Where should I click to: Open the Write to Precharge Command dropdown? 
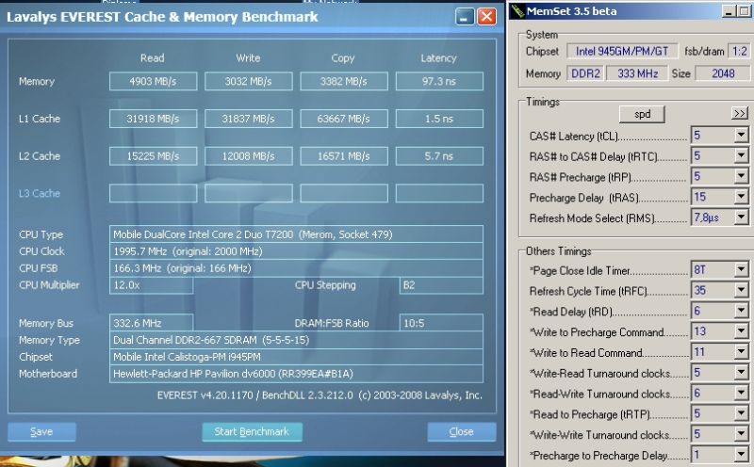click(741, 331)
